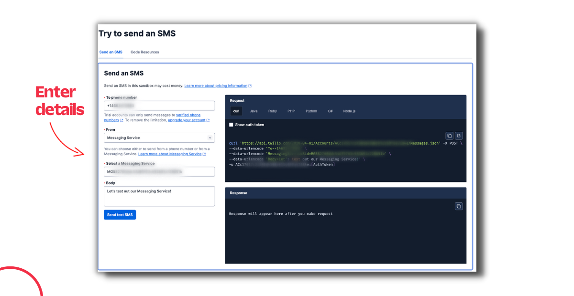
Task: Focus the Select a Messaging Service field
Action: click(x=159, y=171)
